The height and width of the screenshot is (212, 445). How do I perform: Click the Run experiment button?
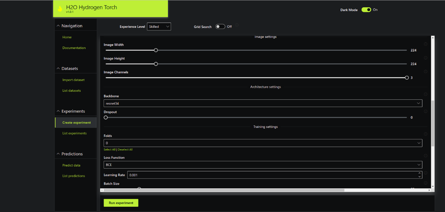(x=121, y=203)
